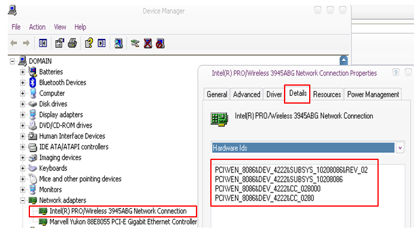Open the Action menu
This screenshot has width=420, height=236.
(37, 27)
